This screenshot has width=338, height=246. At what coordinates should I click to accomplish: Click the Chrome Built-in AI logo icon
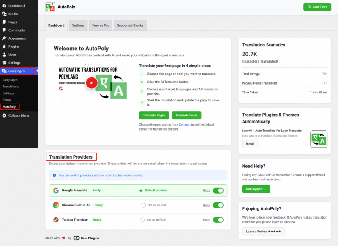click(56, 205)
